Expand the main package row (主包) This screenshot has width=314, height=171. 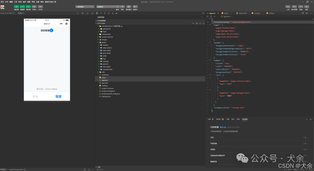coord(259,138)
